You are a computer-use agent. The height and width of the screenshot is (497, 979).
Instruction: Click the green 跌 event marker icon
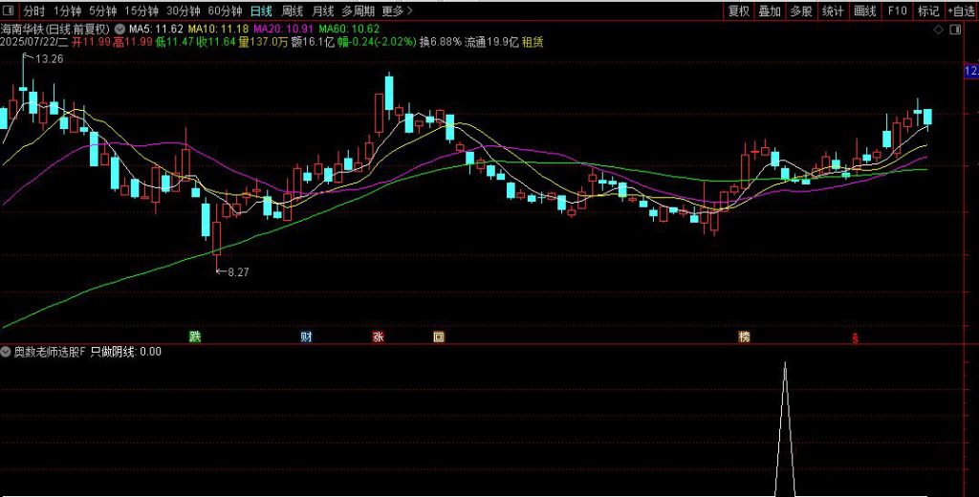195,336
